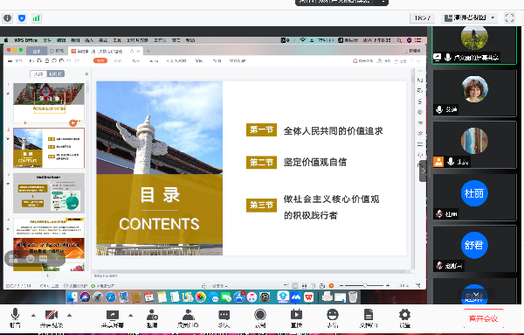Open the members list button
This screenshot has width=524, height=335.
click(188, 318)
